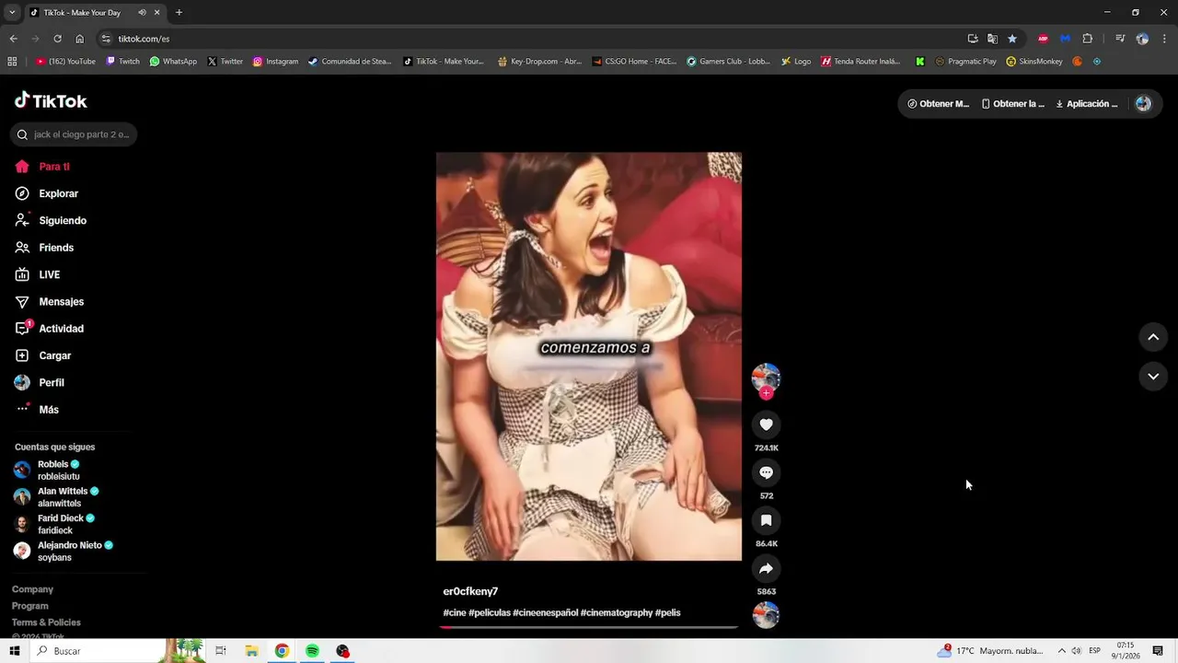Viewport: 1178px width, 663px height.
Task: Open the Explorar page
Action: [x=47, y=193]
